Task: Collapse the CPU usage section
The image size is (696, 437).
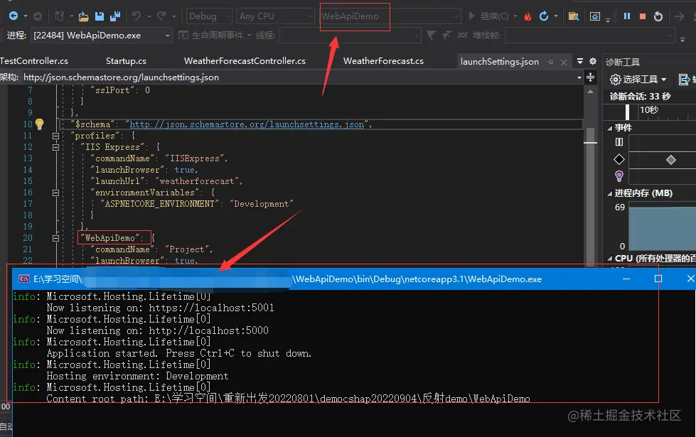Action: pos(610,259)
